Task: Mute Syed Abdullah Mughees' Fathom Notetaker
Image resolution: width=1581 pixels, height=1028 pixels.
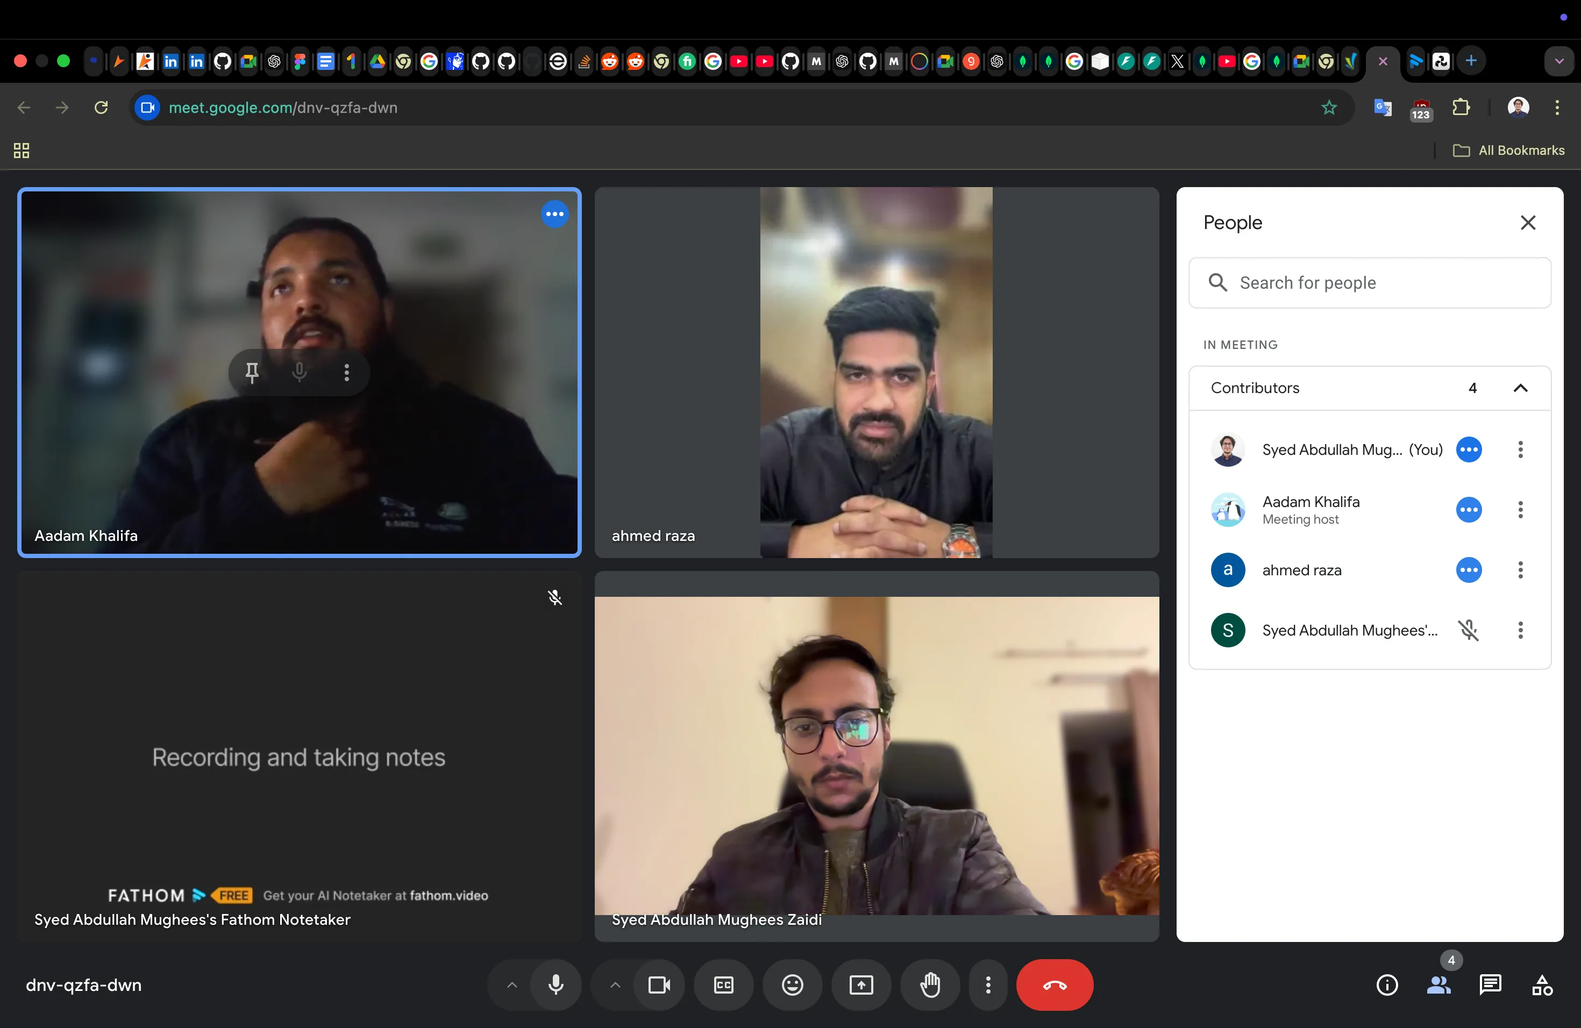Action: (1470, 630)
